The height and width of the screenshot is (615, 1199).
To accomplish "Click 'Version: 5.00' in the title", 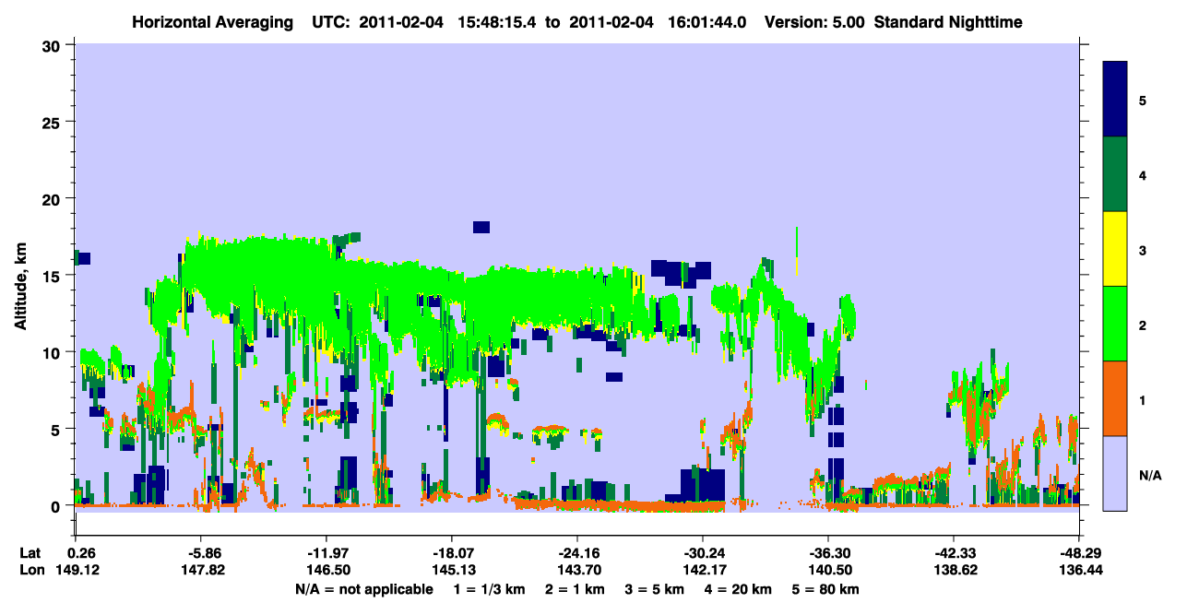I will (x=814, y=21).
